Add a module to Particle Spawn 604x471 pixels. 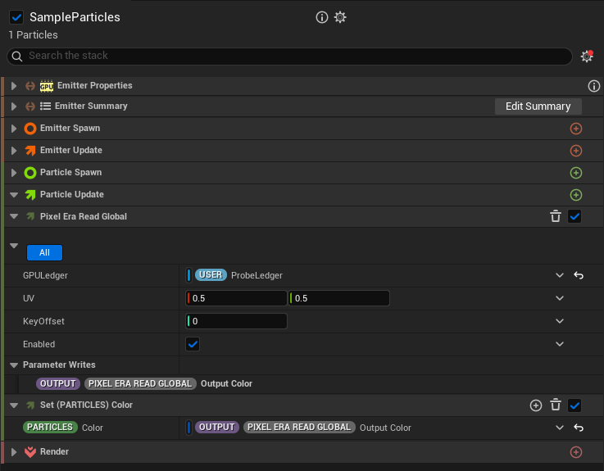tap(576, 173)
